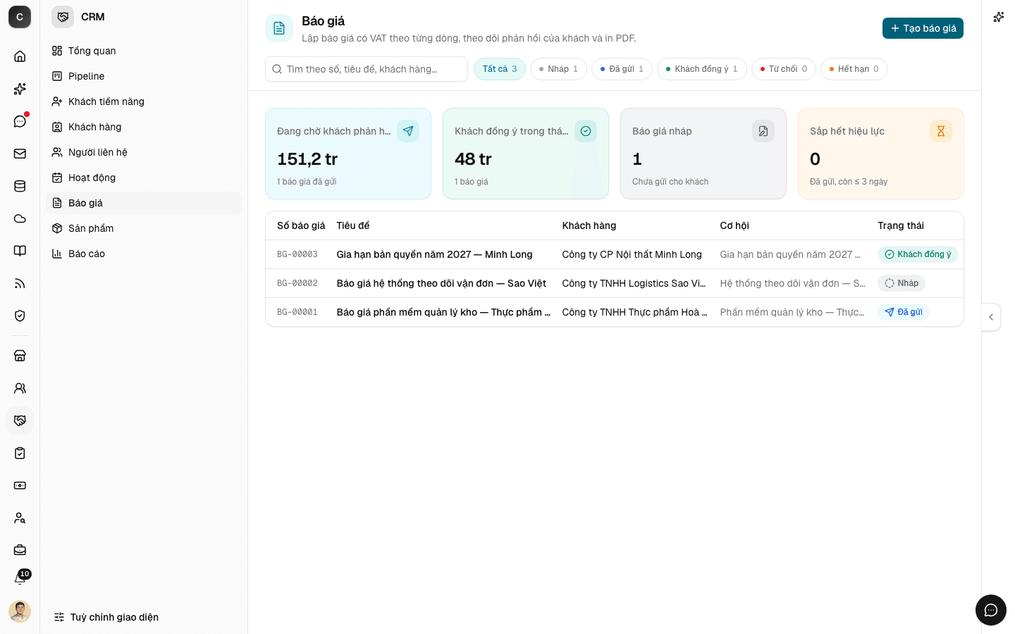Open the store icon in the rail

tap(20, 356)
